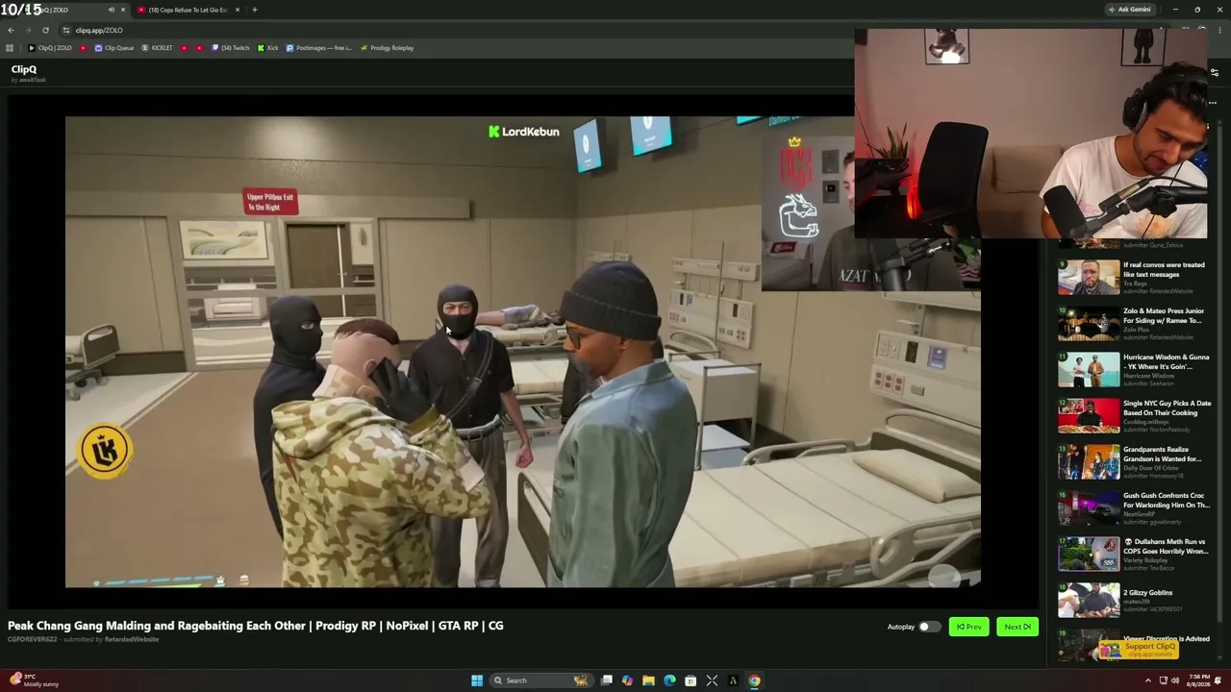Switch to the Cops Refuse To Let Gio tab
1231x692 pixels.
tap(188, 10)
